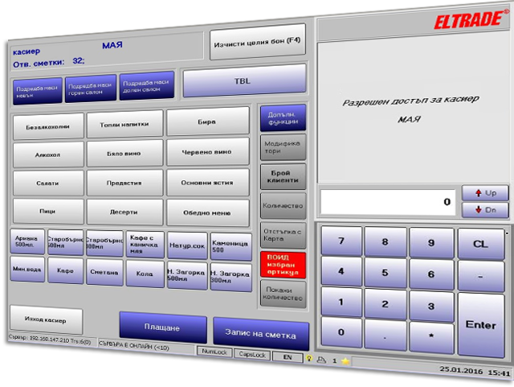Open Подредба маси долен салон layout
This screenshot has width=514, height=387.
146,85
